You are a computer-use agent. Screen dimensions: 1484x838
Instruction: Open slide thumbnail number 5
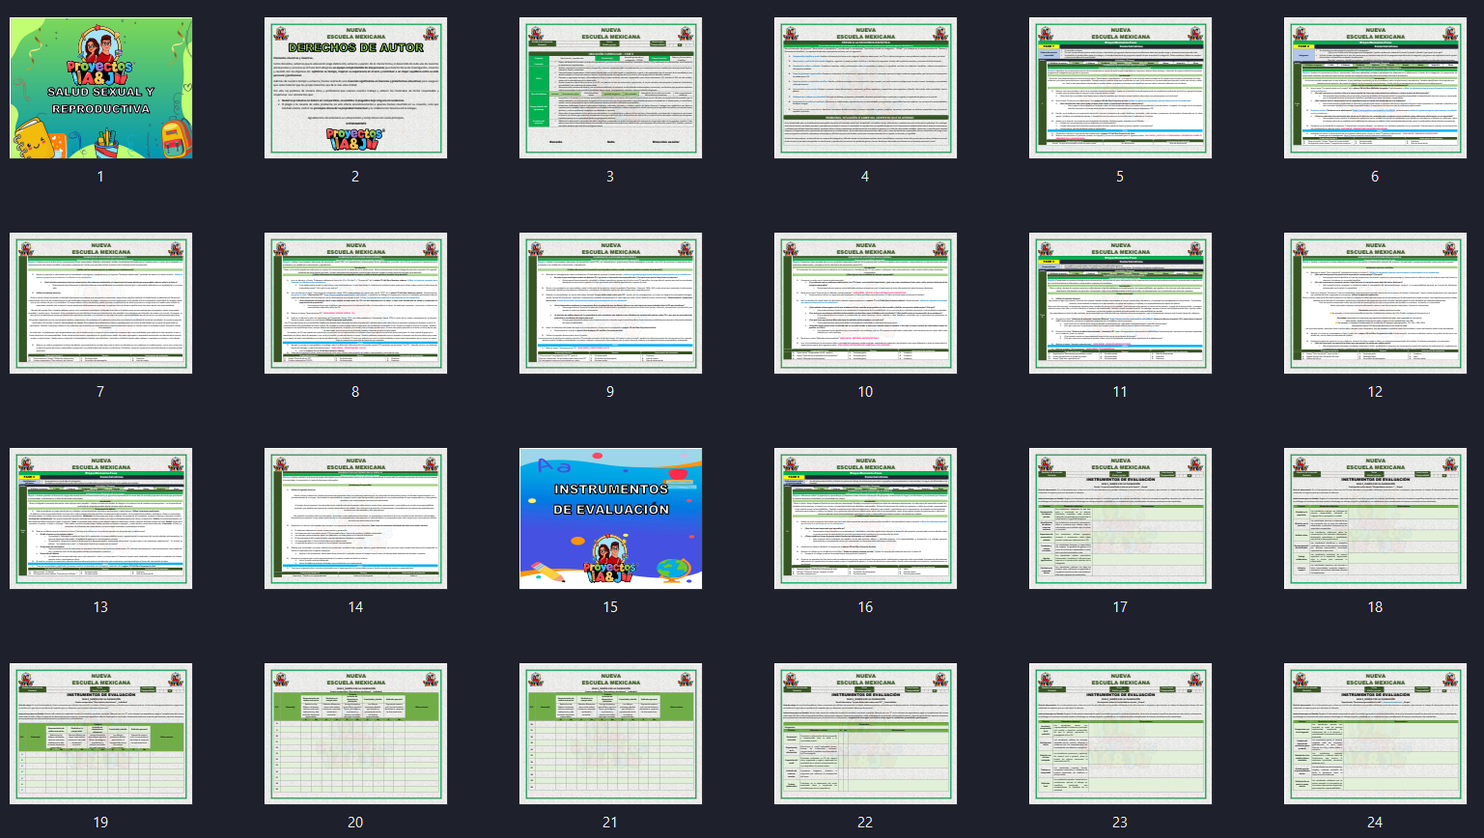pos(1120,88)
